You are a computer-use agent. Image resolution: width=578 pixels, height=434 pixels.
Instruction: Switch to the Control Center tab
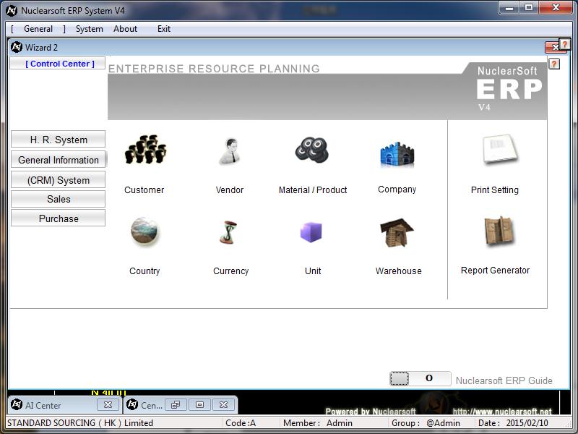pyautogui.click(x=58, y=64)
